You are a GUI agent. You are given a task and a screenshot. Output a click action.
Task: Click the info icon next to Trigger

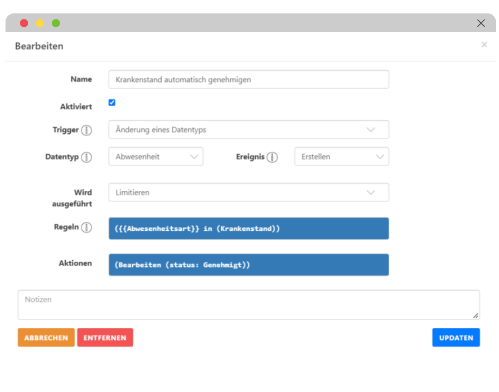86,130
